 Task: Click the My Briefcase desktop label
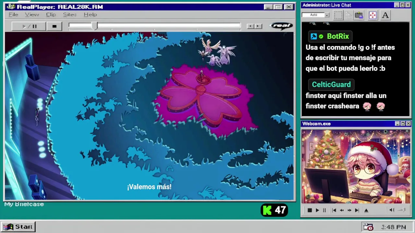pos(24,204)
